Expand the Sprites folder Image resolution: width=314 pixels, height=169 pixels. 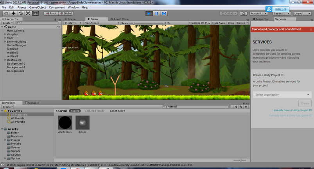pos(5,158)
